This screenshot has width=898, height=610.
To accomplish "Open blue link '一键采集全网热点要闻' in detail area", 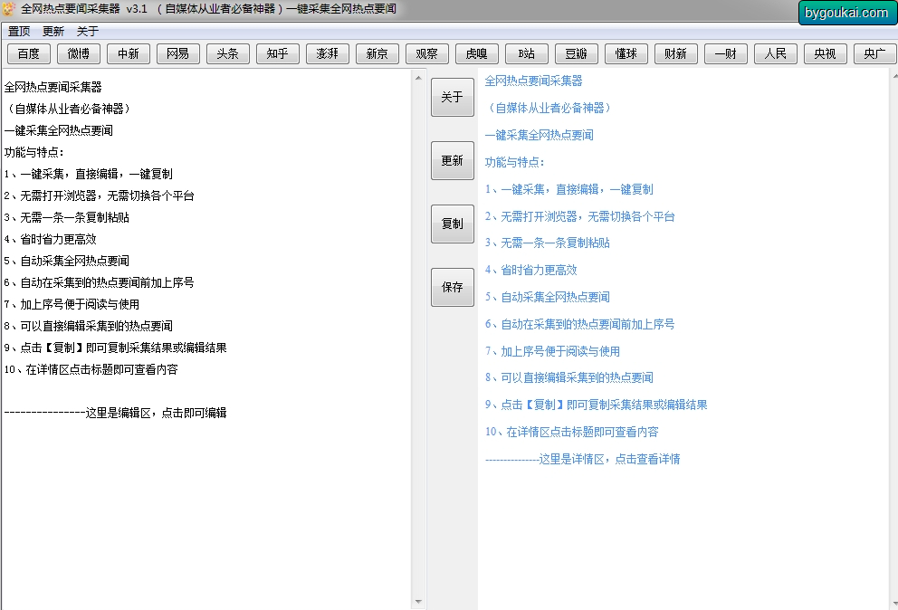I will (x=540, y=135).
